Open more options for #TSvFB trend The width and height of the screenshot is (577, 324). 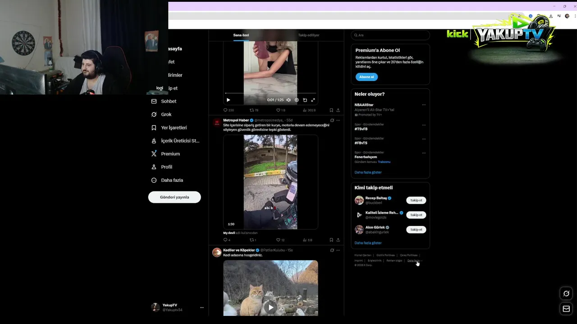pos(424,125)
